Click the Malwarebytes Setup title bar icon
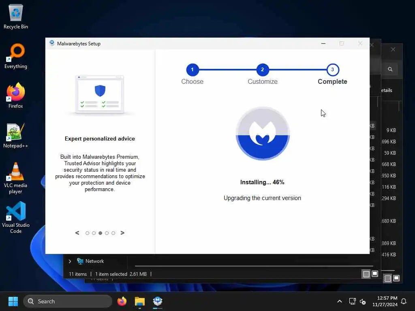 tap(52, 43)
